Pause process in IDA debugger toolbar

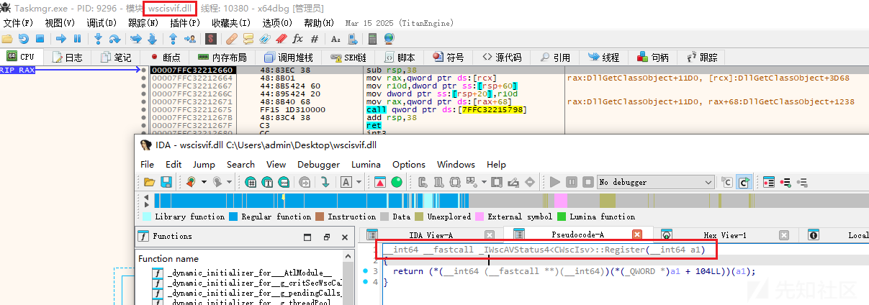click(571, 182)
